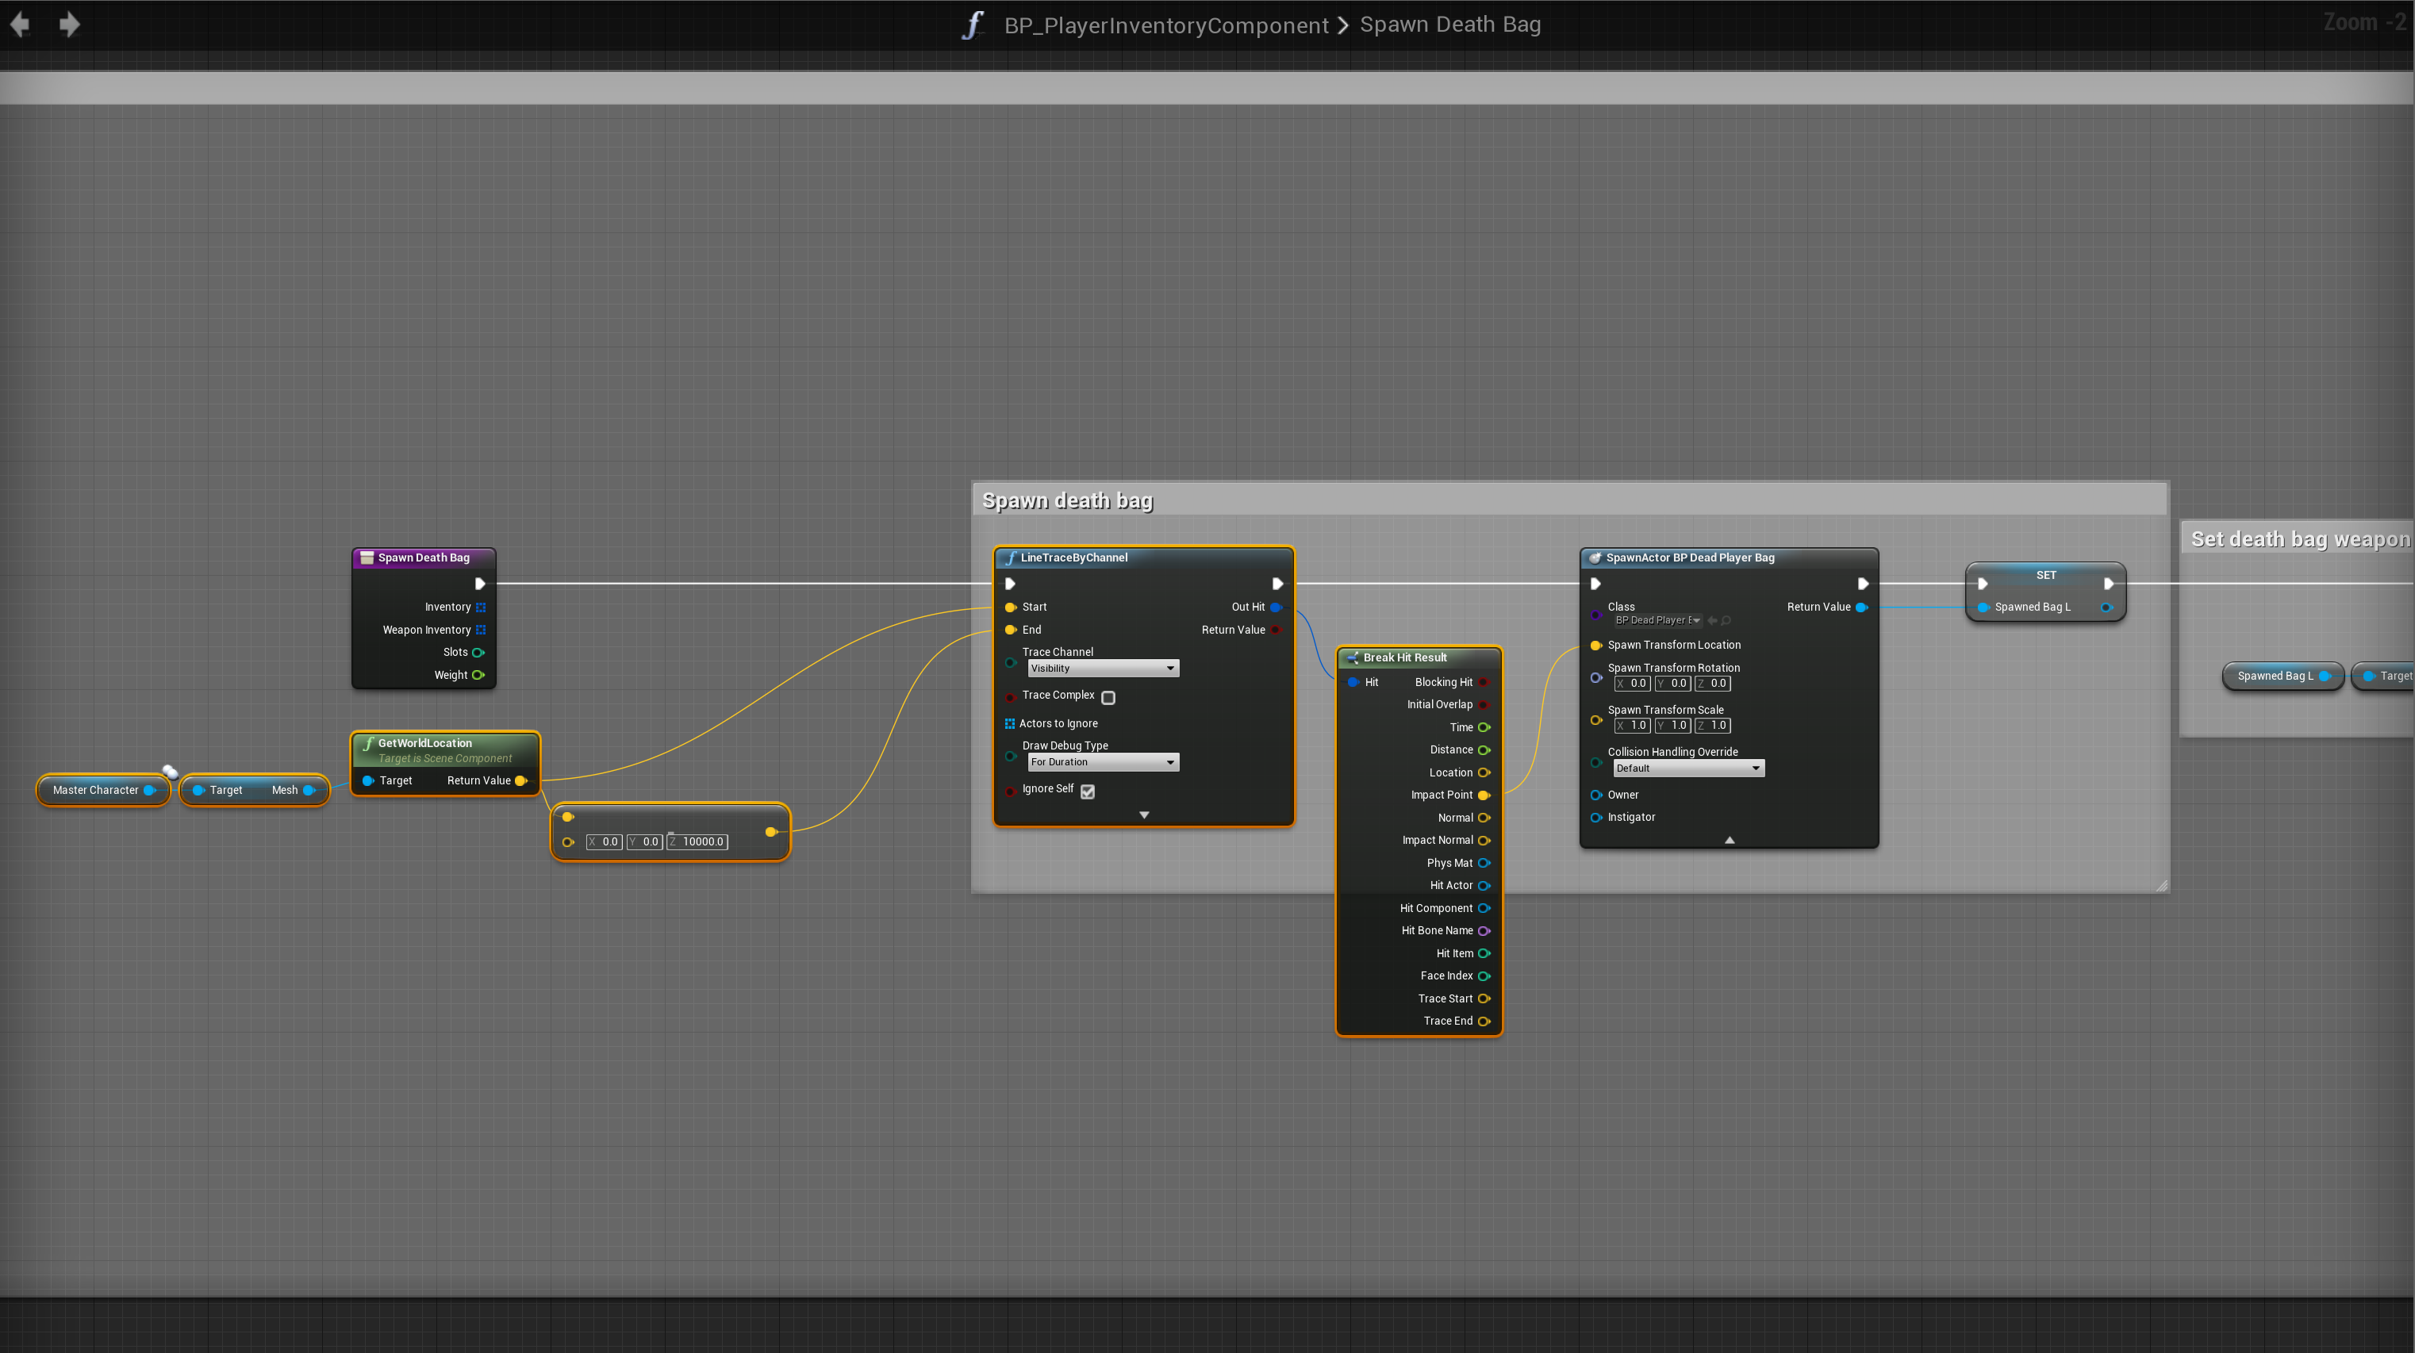
Task: Open the Draw Debug Type dropdown
Action: tap(1103, 762)
